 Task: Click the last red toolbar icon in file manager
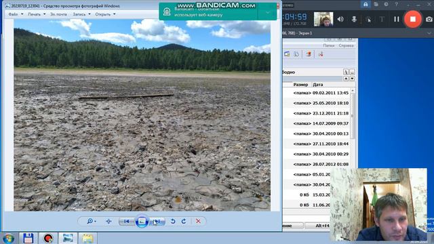point(321,54)
